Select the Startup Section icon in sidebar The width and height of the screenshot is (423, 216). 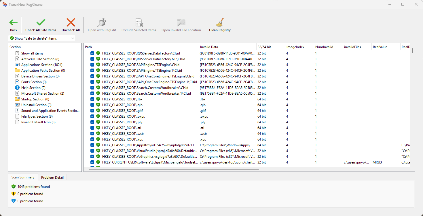click(x=17, y=99)
